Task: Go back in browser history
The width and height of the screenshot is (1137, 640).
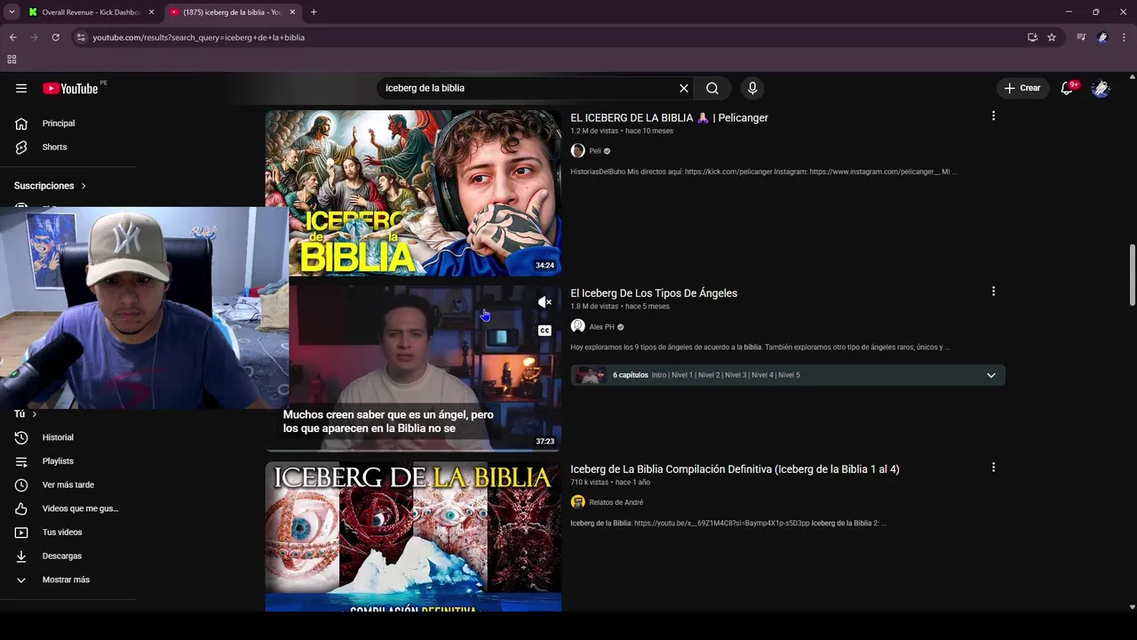Action: click(x=12, y=37)
